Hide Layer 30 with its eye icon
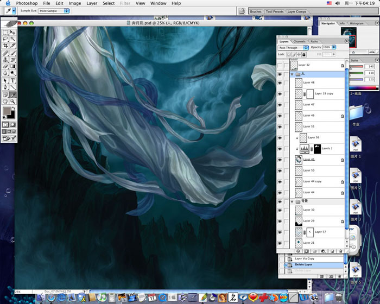The width and height of the screenshot is (380, 304). click(280, 210)
